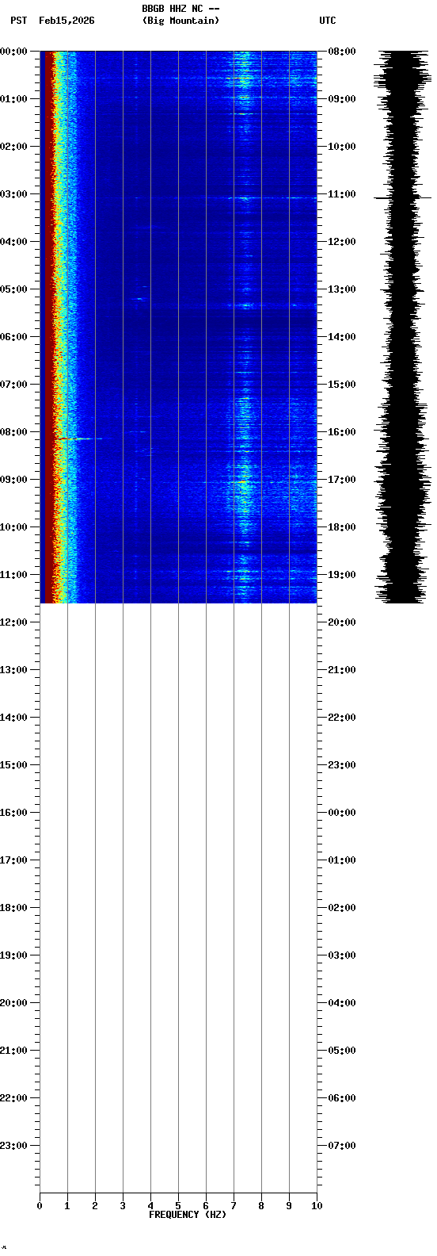The width and height of the screenshot is (437, 1256).
Task: Click the PST "08:00" time tick label
Action: coord(13,432)
